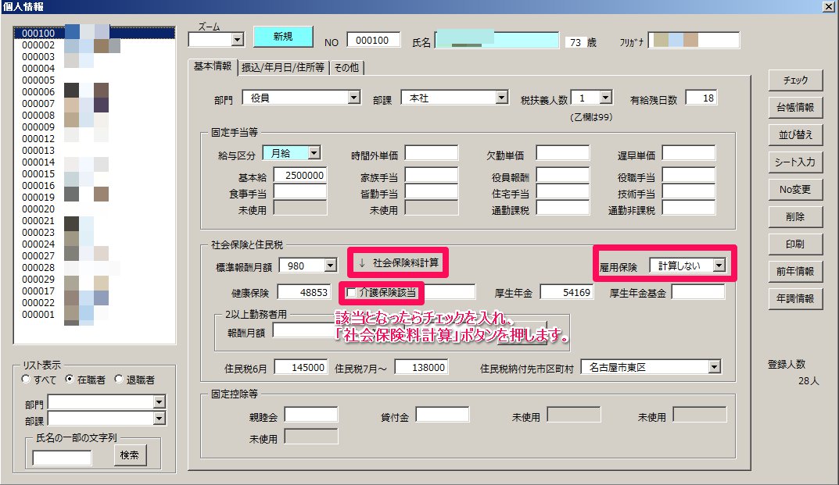Switch to the その他 tab
The height and width of the screenshot is (485, 839).
click(346, 67)
